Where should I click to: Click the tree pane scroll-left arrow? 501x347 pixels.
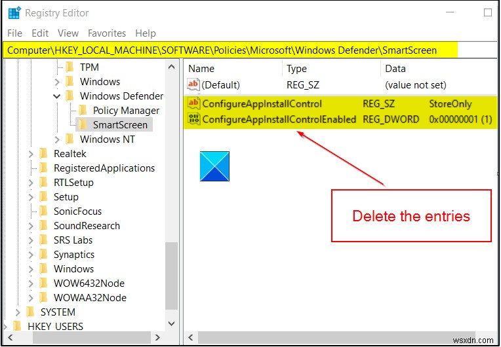pyautogui.click(x=10, y=337)
